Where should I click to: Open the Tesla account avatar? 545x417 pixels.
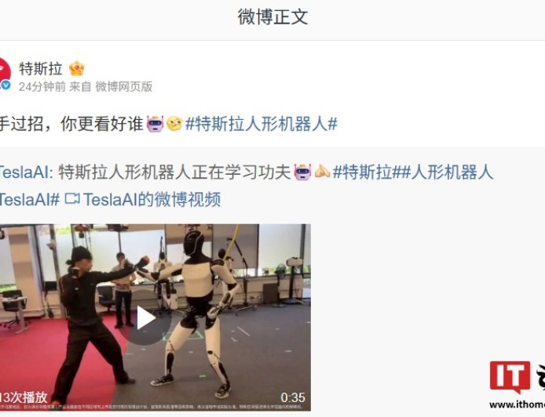point(5,73)
